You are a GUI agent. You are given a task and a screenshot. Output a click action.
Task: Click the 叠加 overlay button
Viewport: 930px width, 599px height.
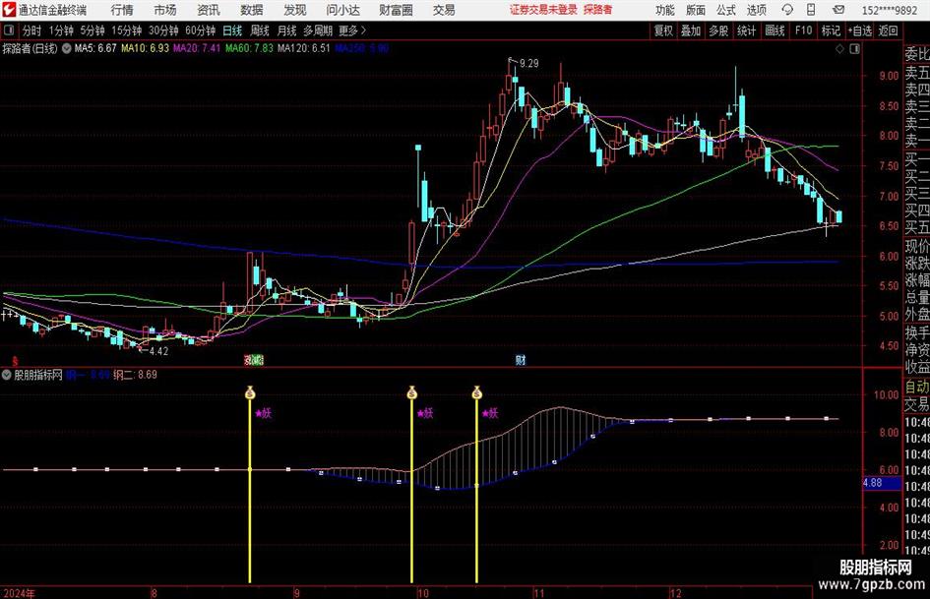pyautogui.click(x=691, y=30)
